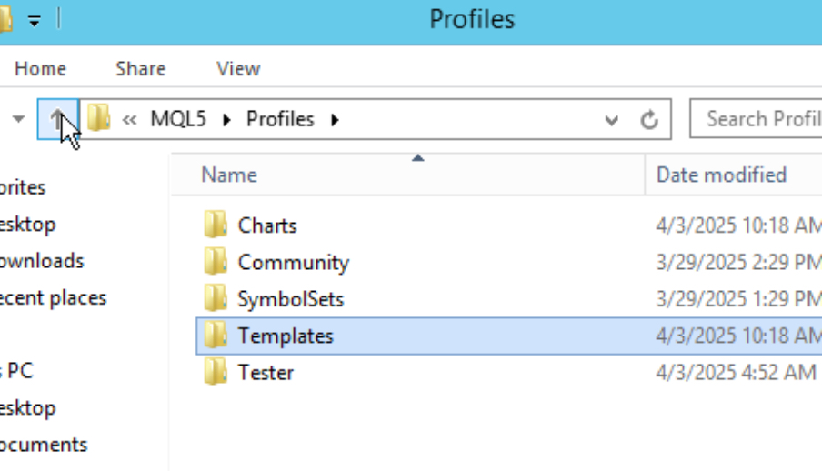
Task: Click the address bar folder icon
Action: click(x=99, y=119)
